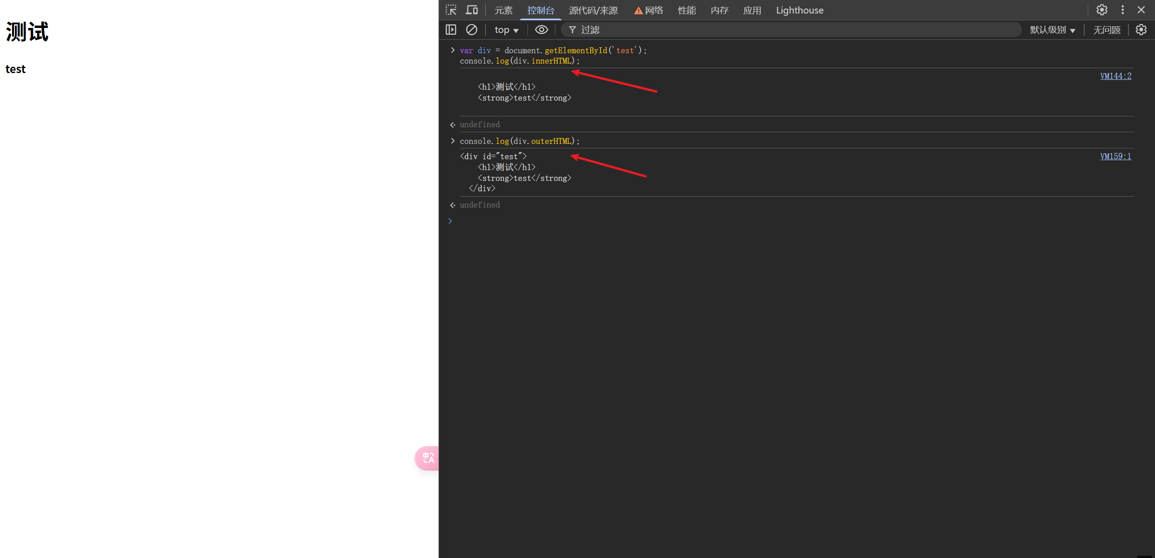
Task: Open console settings gear beside 无问题
Action: point(1141,30)
